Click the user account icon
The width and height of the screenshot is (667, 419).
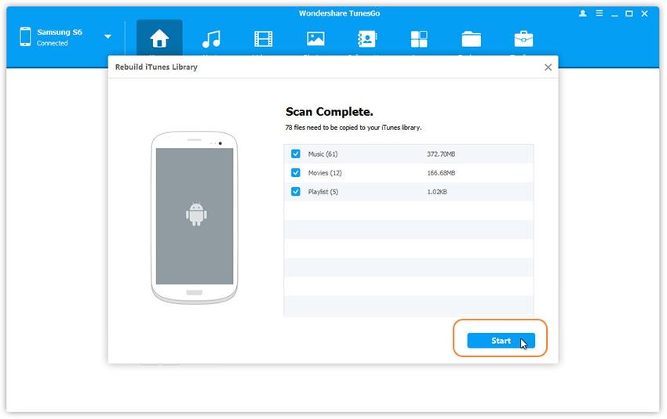(x=581, y=13)
